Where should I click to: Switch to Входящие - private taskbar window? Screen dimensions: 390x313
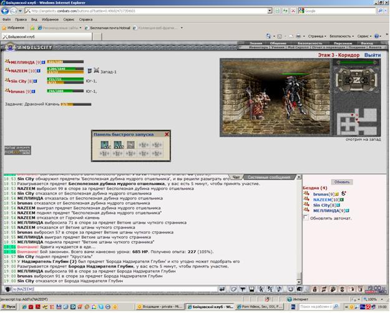pyautogui.click(x=160, y=307)
